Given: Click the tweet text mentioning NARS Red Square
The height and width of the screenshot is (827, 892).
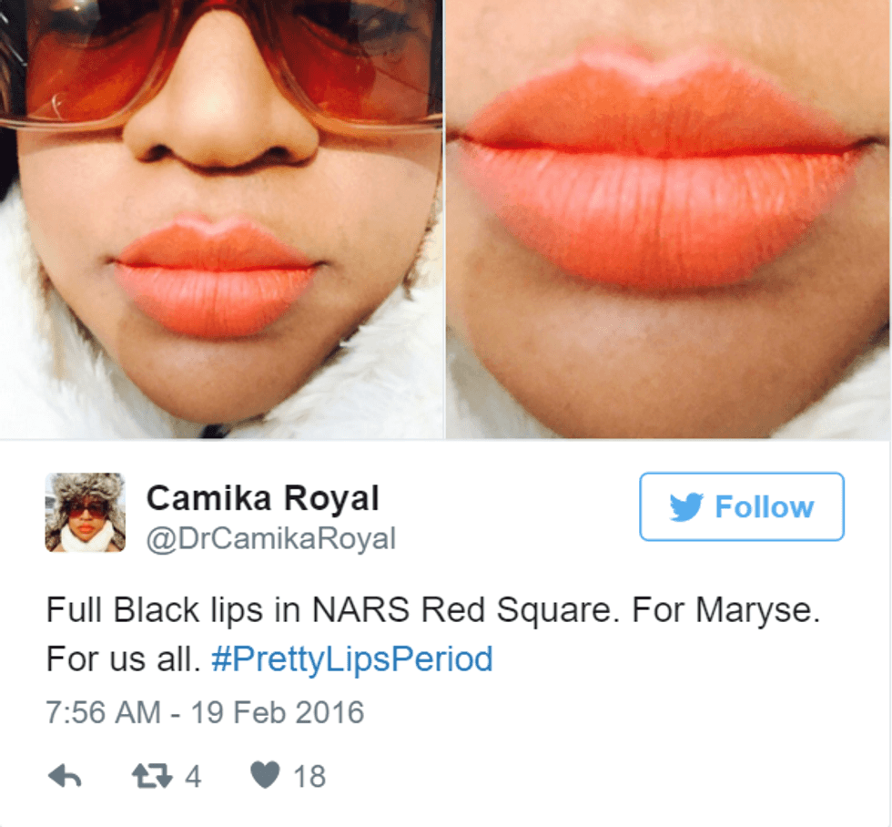Looking at the screenshot, I should point(432,610).
